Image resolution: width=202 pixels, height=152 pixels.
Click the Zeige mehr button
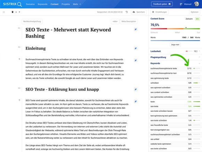point(175,45)
